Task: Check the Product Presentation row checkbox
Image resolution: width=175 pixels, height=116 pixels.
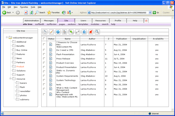Action: (x=44, y=67)
